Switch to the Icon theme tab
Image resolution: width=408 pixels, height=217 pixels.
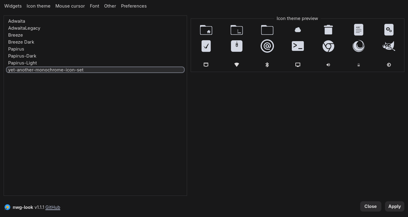(38, 6)
